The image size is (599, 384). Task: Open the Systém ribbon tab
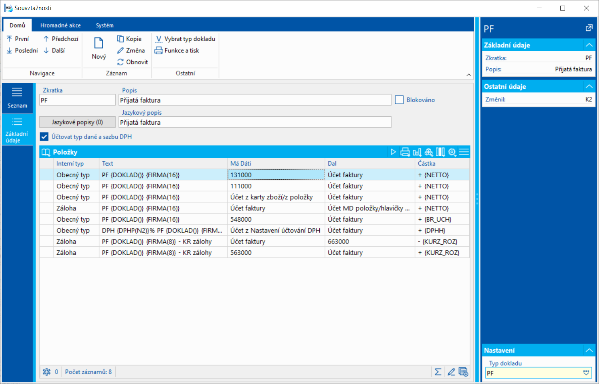pos(105,25)
